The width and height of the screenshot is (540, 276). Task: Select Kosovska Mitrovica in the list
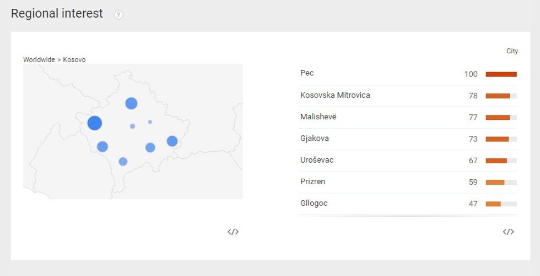[x=408, y=96]
